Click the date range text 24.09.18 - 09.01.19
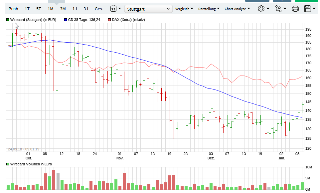Viewport: 320px width, 193px height. (24, 149)
